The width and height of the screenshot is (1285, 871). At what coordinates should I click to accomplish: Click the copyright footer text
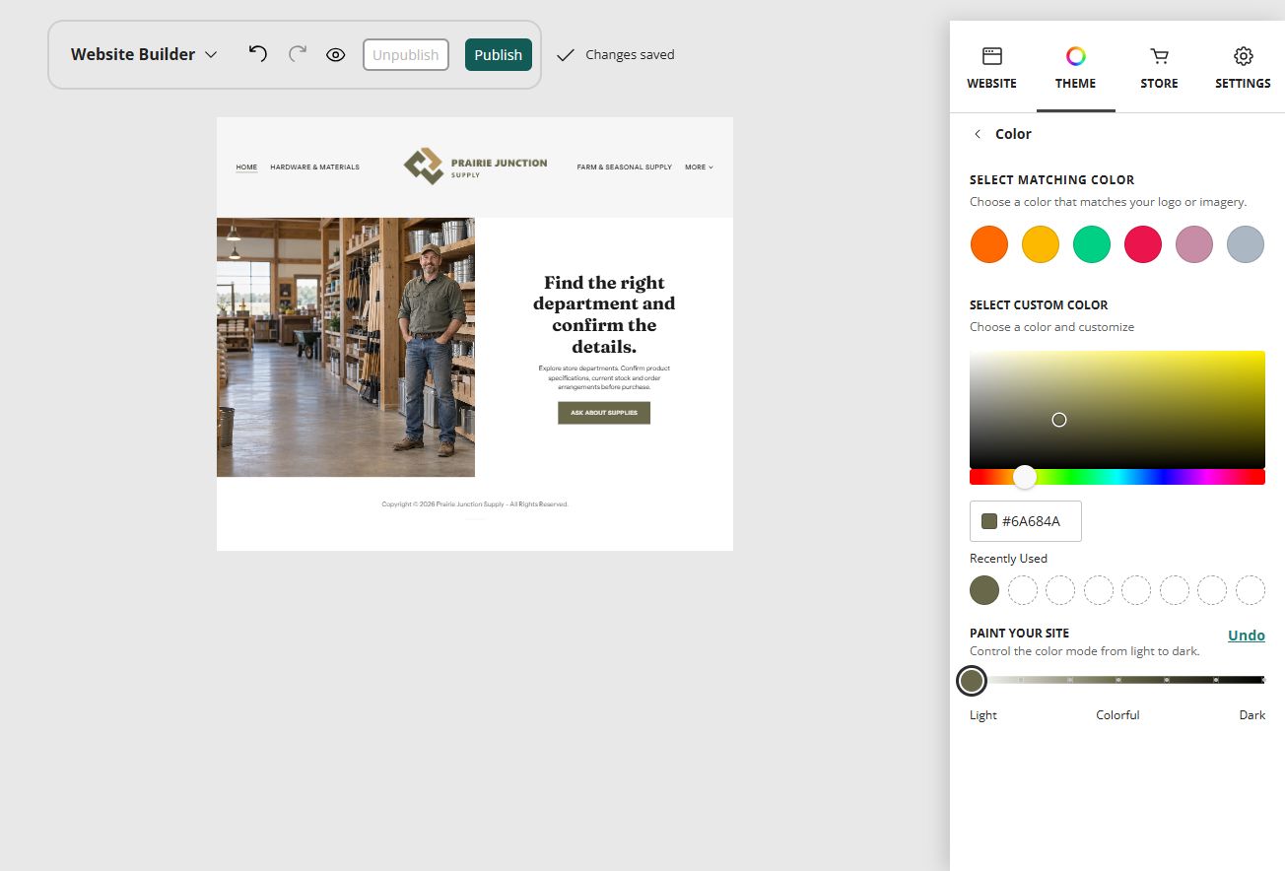475,504
